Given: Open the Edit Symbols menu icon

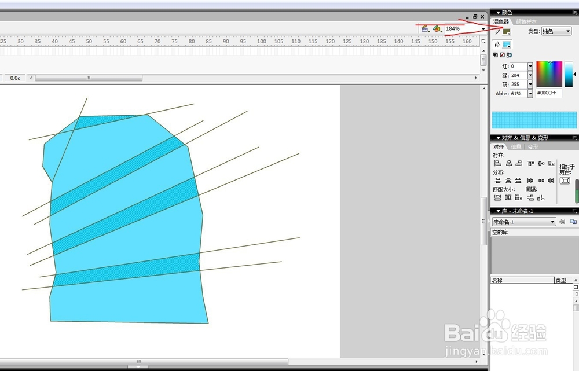Looking at the screenshot, I should coord(437,29).
